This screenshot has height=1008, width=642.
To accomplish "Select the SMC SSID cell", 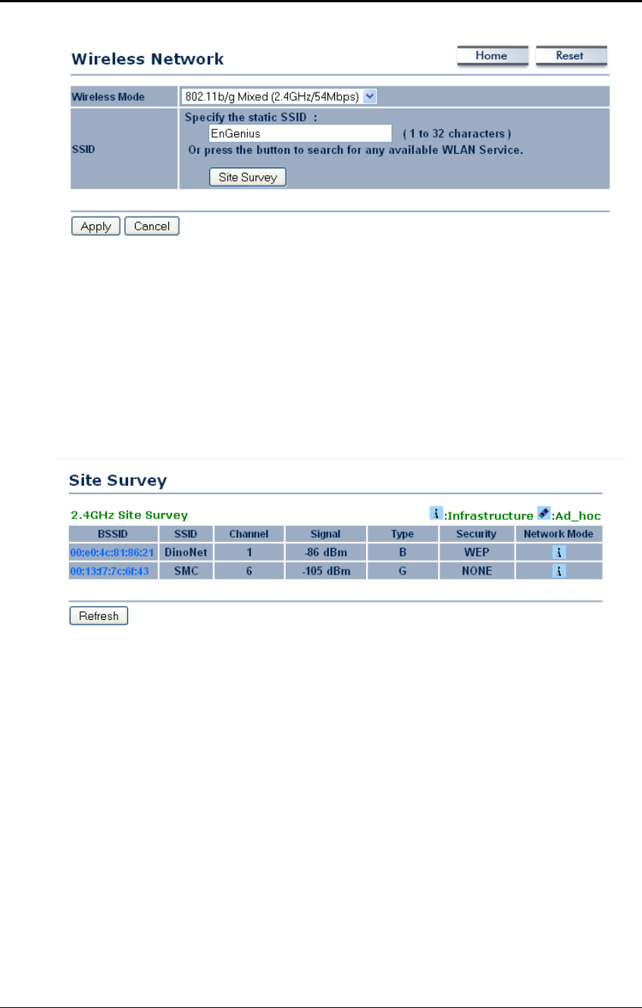I will pos(186,571).
